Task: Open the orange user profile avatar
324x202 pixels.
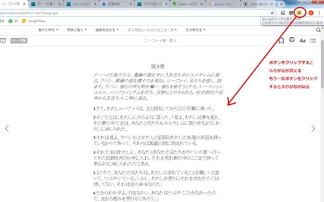Action: click(x=311, y=13)
